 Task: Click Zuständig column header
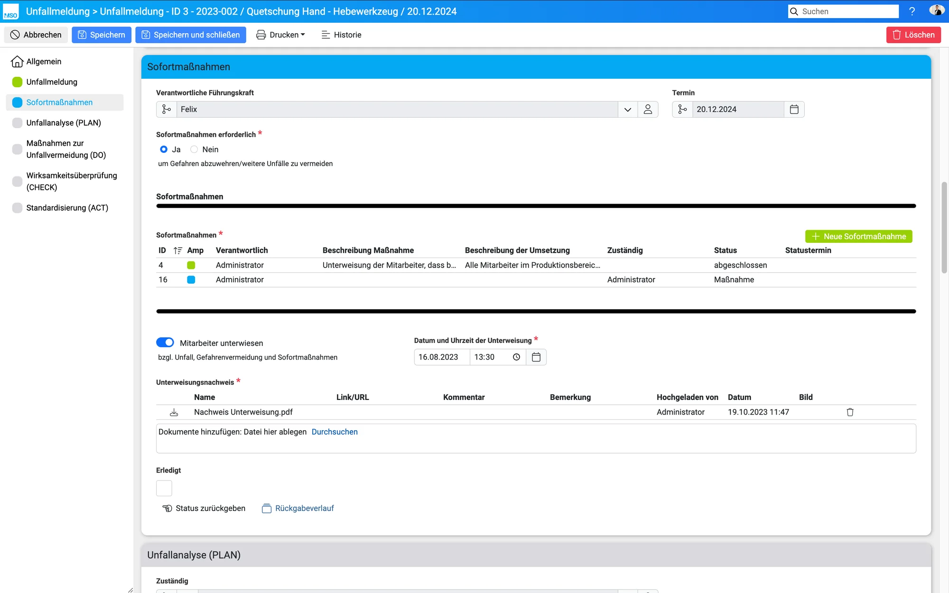pos(625,250)
